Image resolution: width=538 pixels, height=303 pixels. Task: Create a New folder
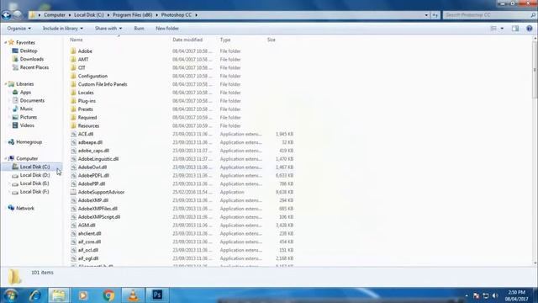pyautogui.click(x=167, y=29)
